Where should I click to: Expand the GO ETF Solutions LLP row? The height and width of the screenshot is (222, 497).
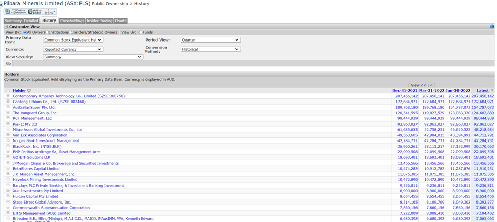coord(8,157)
